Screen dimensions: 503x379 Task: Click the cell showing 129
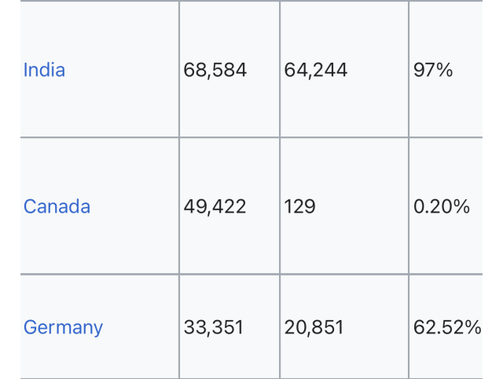[x=300, y=207]
